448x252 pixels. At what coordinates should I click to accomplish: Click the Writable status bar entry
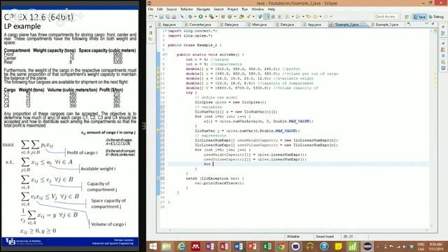[x=293, y=237]
